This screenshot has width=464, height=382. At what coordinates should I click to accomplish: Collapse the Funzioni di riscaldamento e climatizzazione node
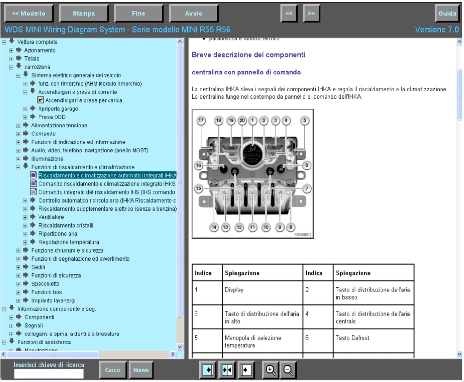(18, 168)
